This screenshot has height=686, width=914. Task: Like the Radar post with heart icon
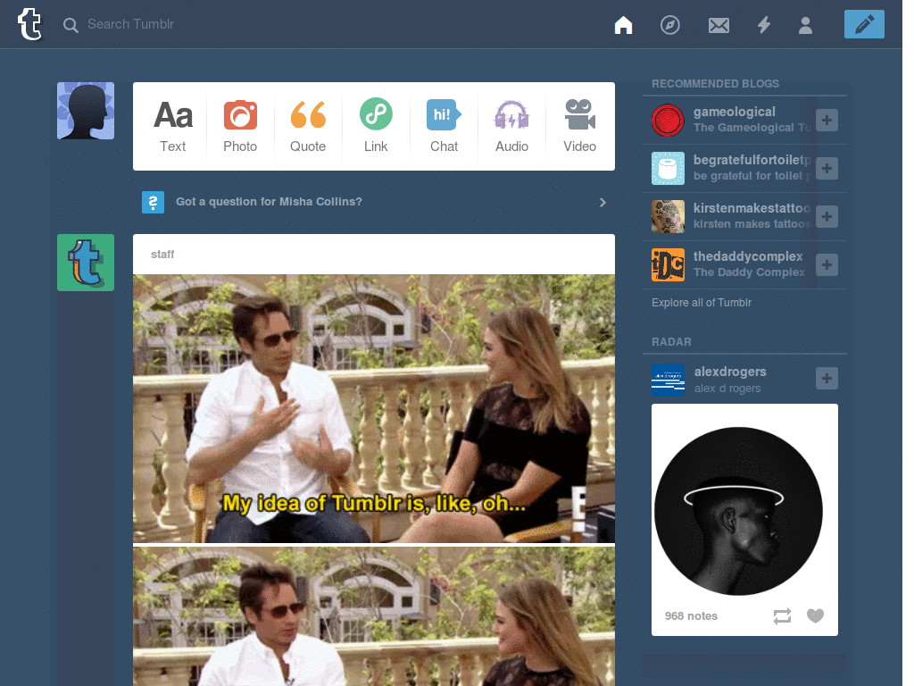[x=815, y=615]
